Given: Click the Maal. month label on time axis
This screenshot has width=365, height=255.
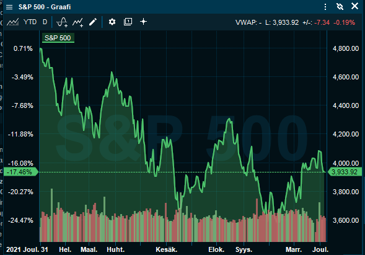Looking at the screenshot, I should pyautogui.click(x=89, y=249).
